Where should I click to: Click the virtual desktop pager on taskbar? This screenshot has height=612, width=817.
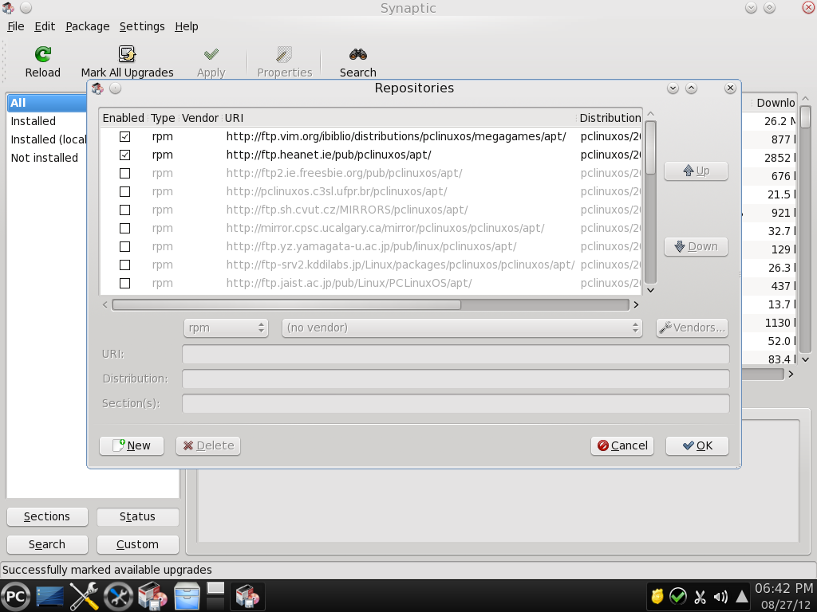[x=215, y=596]
